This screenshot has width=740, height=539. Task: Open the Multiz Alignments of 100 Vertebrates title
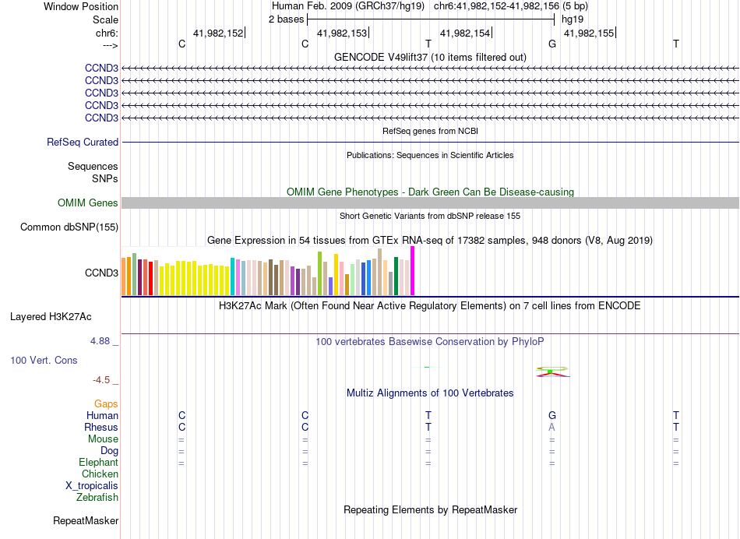[x=430, y=393]
